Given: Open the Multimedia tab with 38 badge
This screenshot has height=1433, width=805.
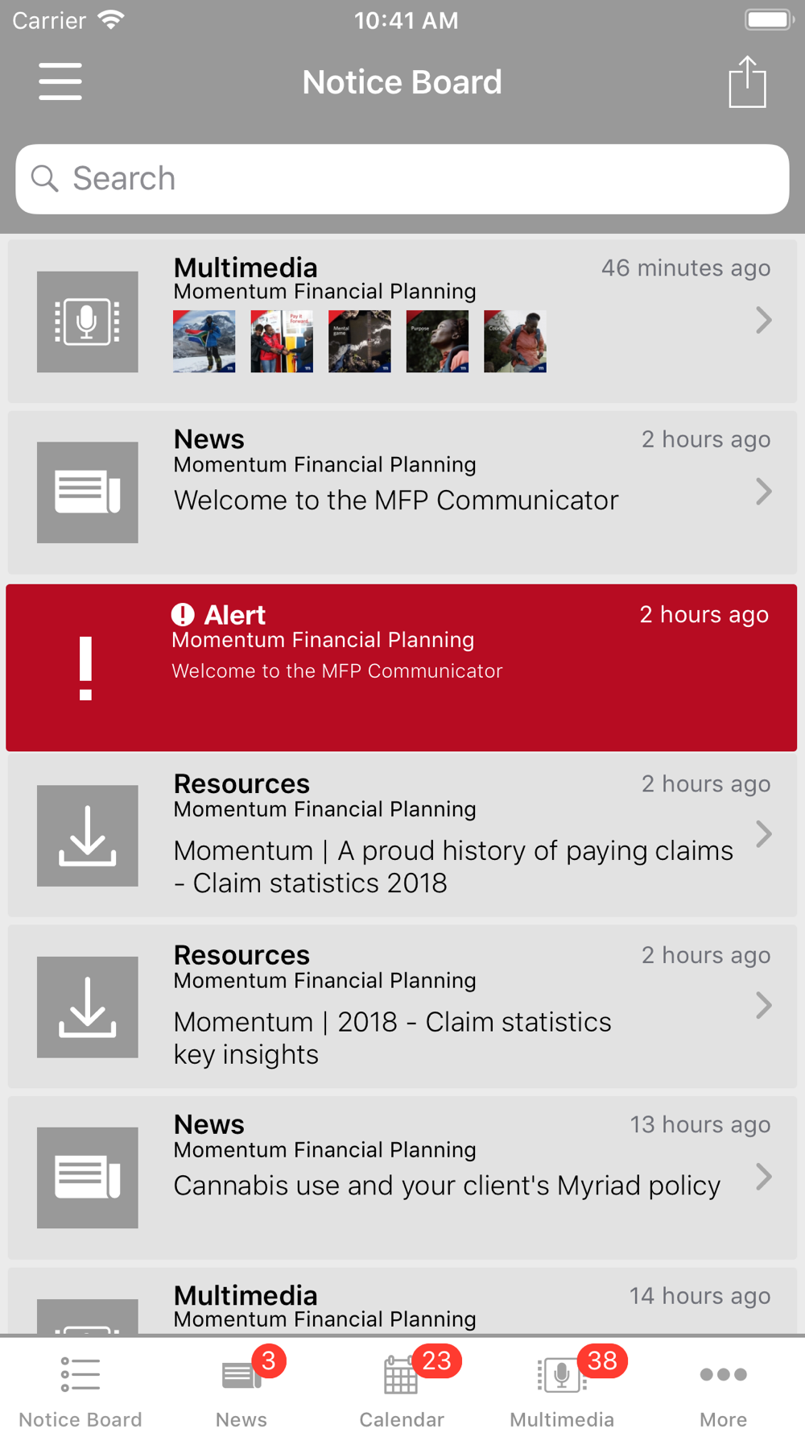Looking at the screenshot, I should 563,1386.
